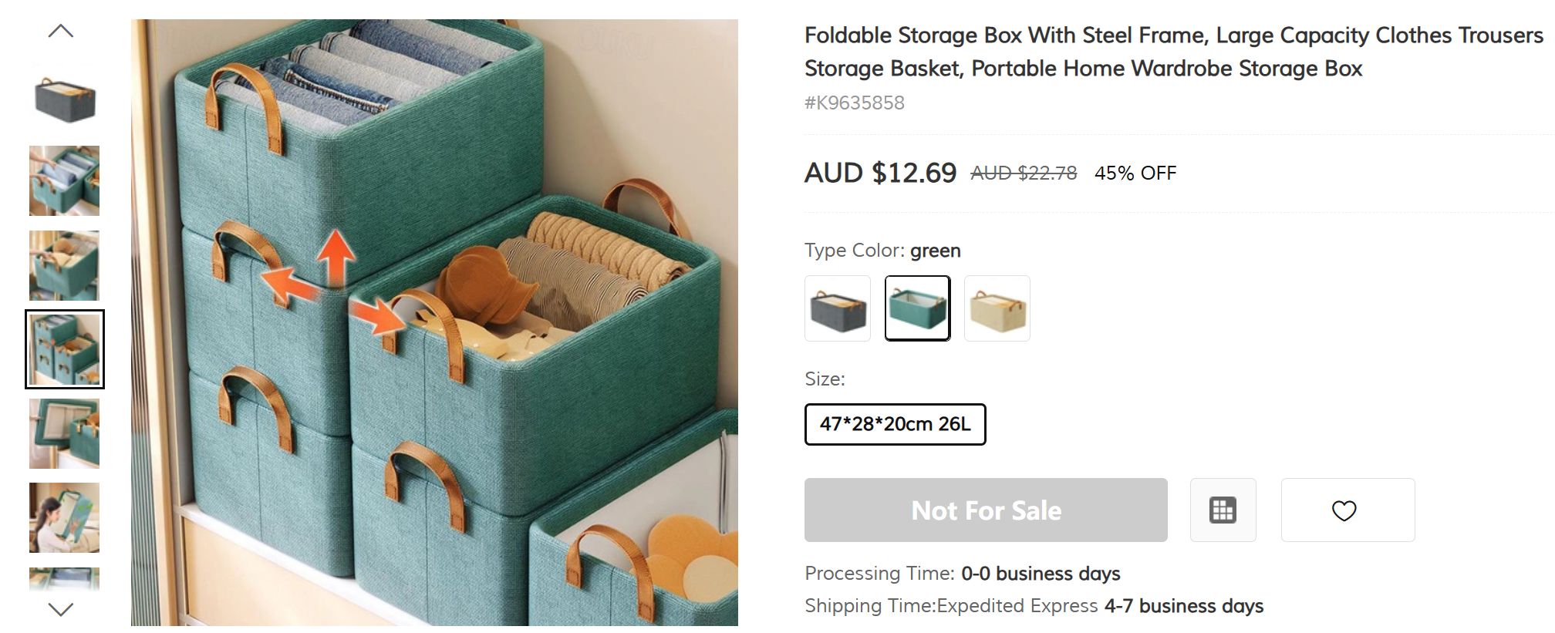Viewport: 1555px width, 633px height.
Task: View the folded box frame thumbnail
Action: click(65, 433)
